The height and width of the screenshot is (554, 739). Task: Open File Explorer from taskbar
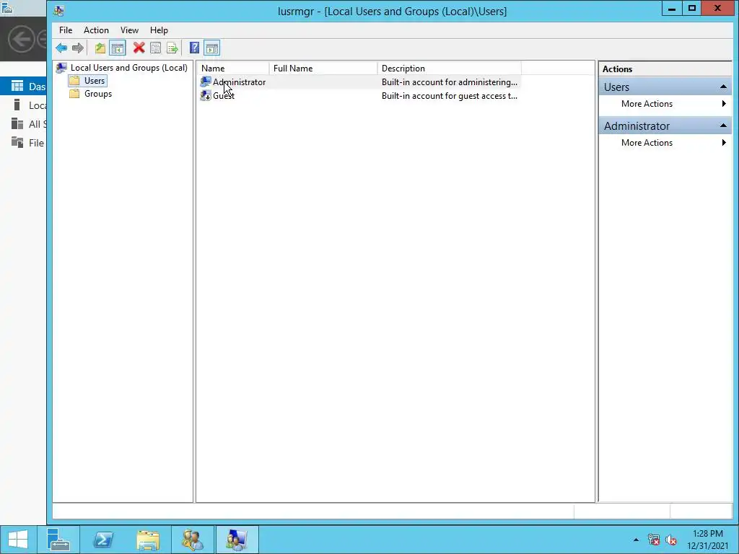coord(148,540)
